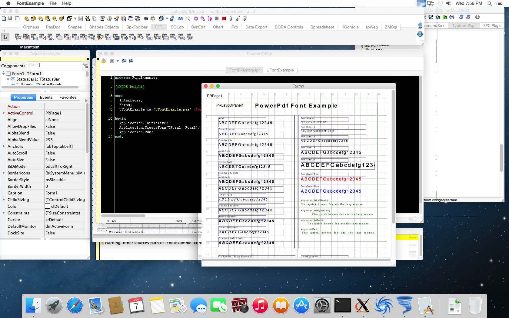This screenshot has height=318, width=509.
Task: Select the Spreadsheet palette tab
Action: [322, 27]
